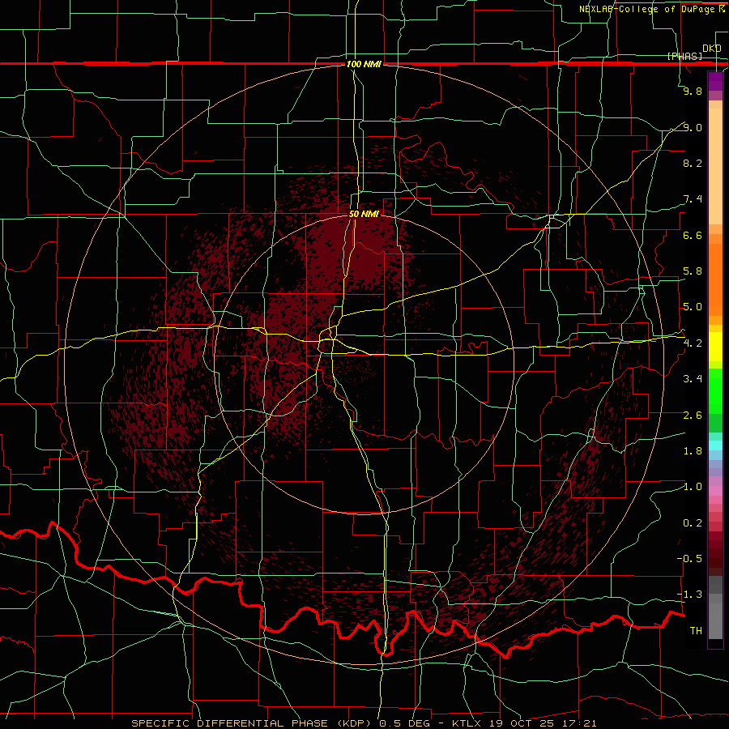Pick the purple segment atop the color bar
The width and height of the screenshot is (729, 729).
click(715, 82)
